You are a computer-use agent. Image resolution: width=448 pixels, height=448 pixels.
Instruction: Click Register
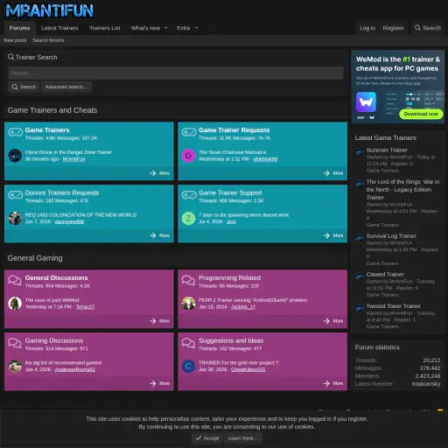tap(393, 28)
